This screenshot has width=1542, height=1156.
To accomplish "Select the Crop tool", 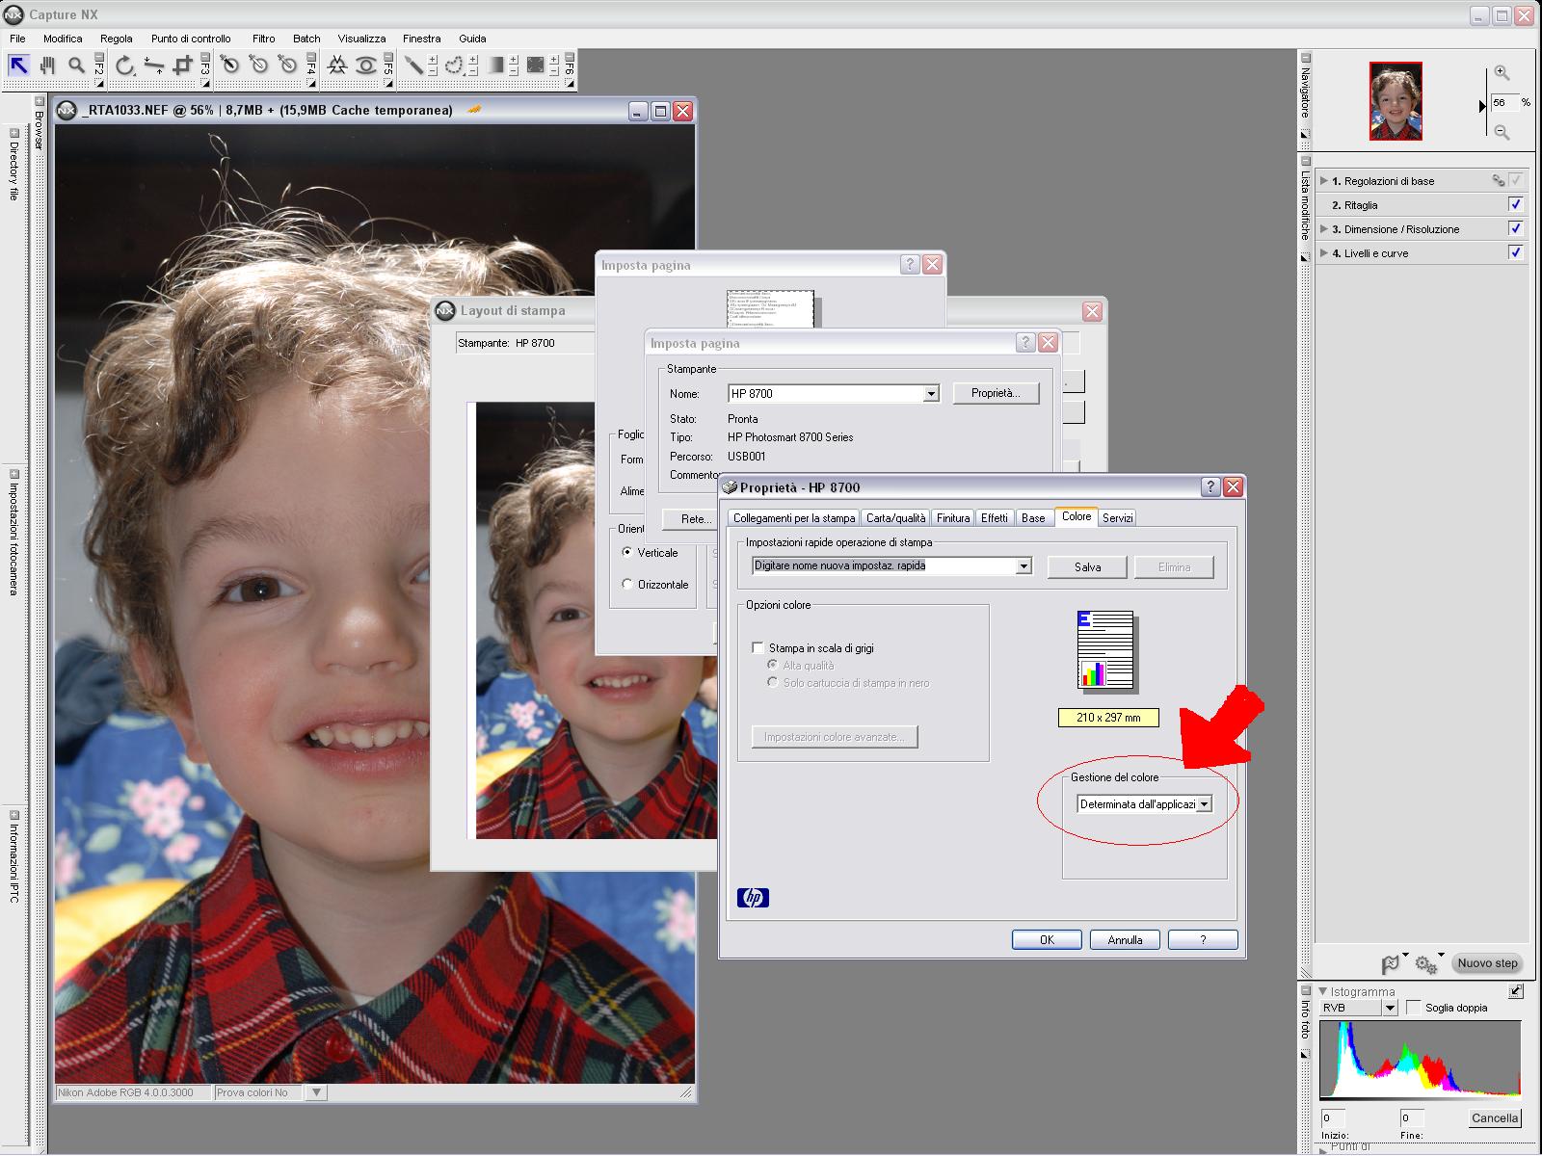I will click(x=182, y=66).
